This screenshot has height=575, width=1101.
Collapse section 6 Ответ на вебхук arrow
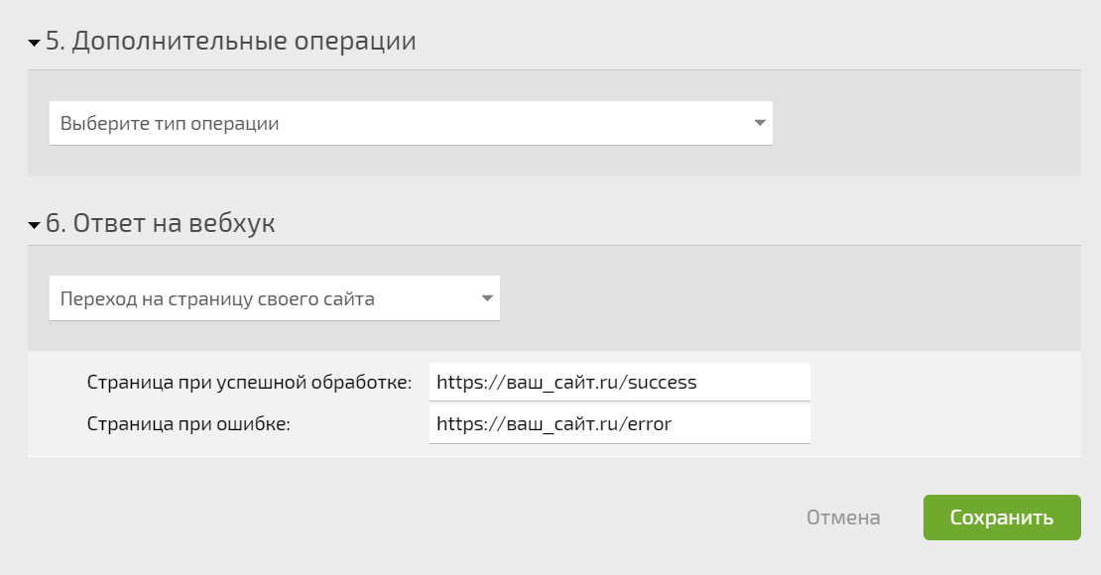(34, 225)
